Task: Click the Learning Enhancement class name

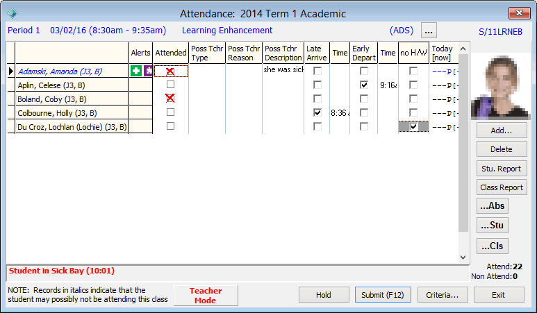Action: pos(227,31)
